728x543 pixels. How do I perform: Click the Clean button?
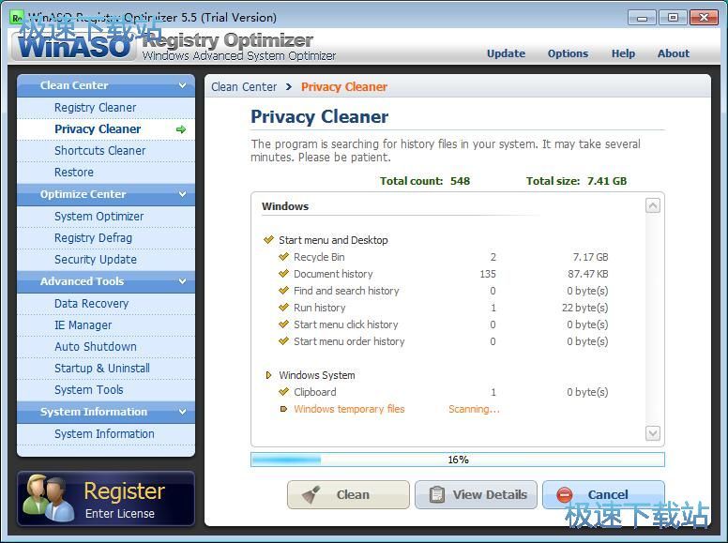[348, 495]
